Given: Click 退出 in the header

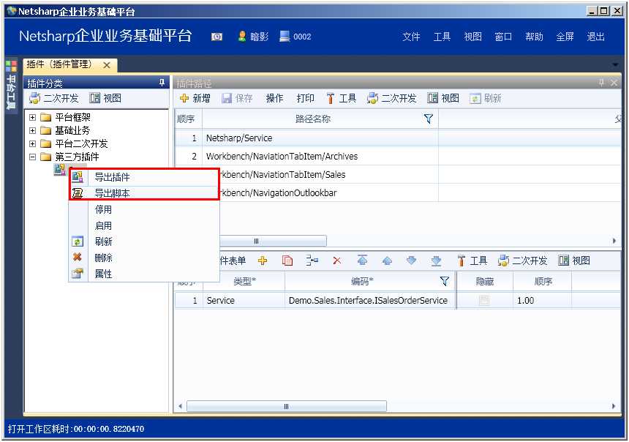Looking at the screenshot, I should (595, 37).
